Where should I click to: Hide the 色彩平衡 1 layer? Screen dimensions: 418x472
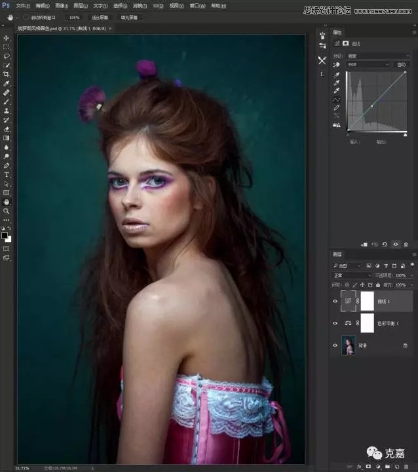(x=335, y=323)
